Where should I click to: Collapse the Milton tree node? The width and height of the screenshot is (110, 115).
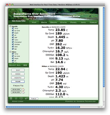[10, 52]
